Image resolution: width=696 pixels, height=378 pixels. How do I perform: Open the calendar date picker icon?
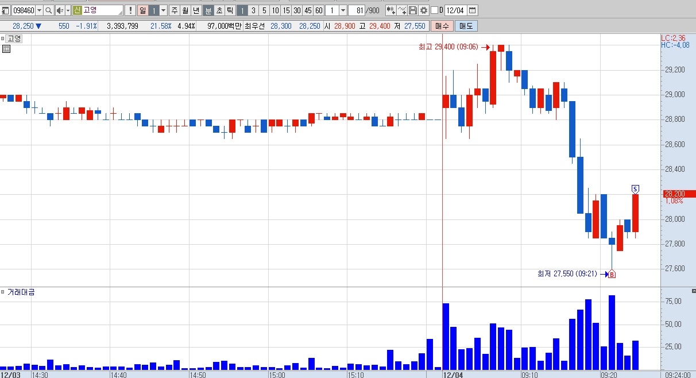pos(473,10)
